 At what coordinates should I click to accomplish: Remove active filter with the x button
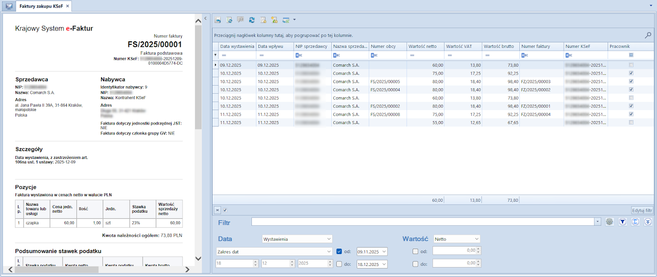pos(217,210)
